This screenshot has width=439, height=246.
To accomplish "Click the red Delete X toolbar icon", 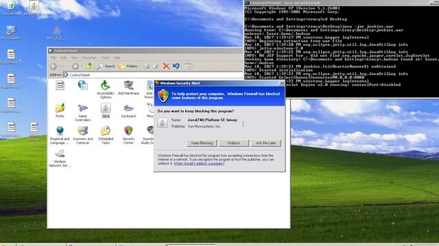I will [166, 66].
